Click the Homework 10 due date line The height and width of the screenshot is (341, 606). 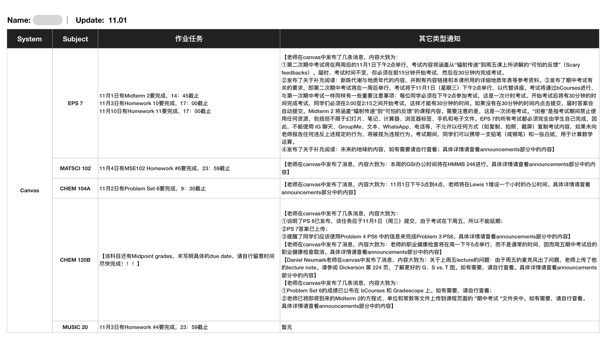pos(154,103)
